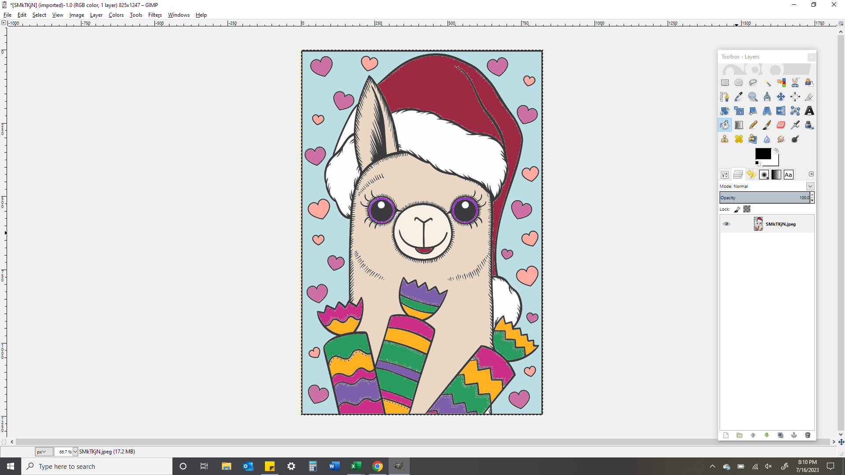Select the Flip tool
Screen dimensions: 845x475
[781, 111]
